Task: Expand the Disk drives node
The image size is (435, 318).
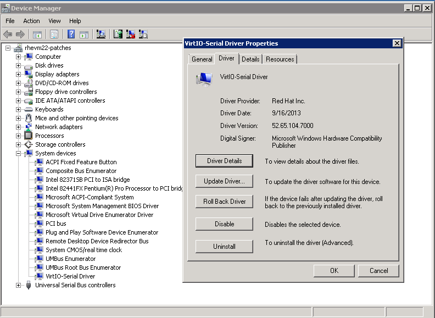Action: pyautogui.click(x=18, y=66)
